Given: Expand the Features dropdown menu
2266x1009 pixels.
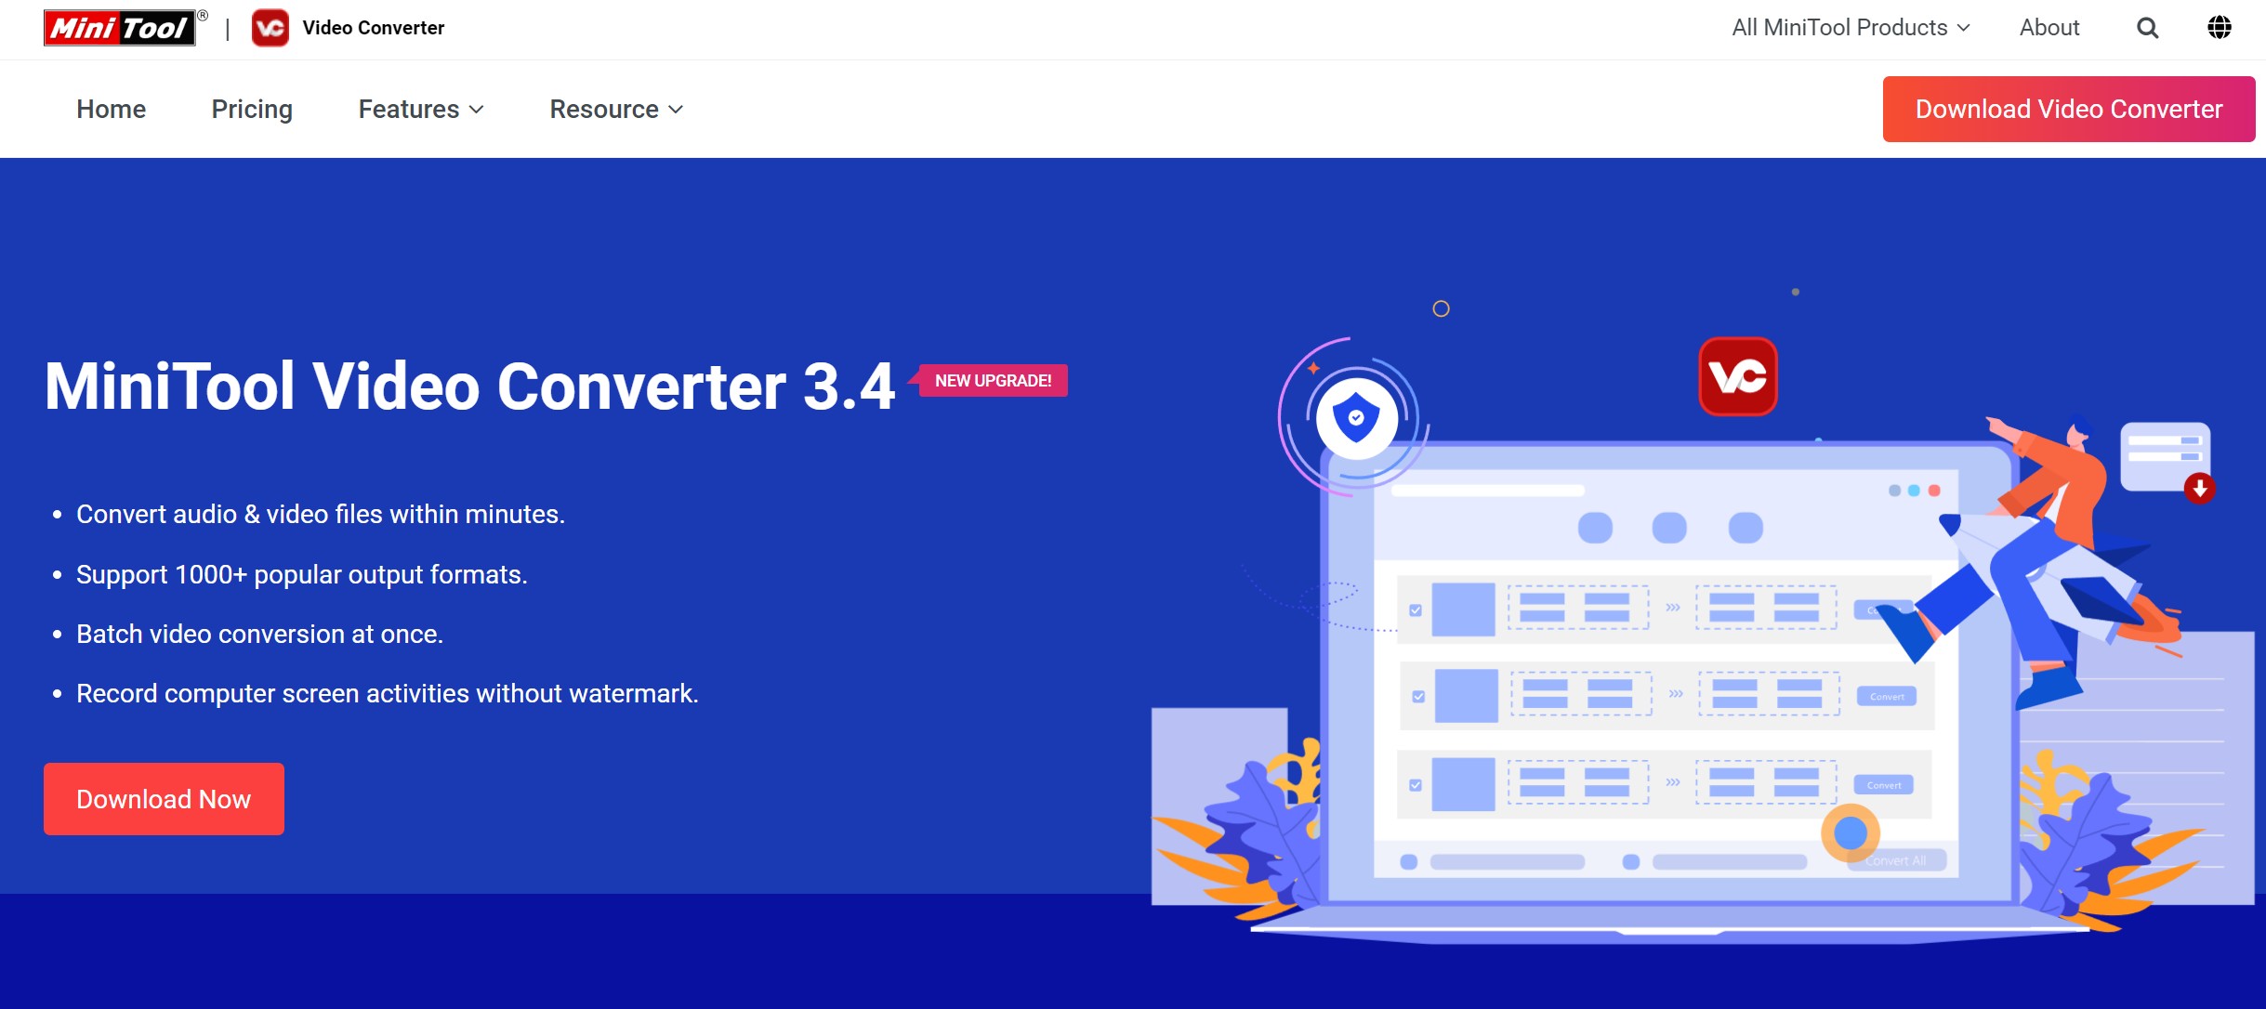Looking at the screenshot, I should tap(419, 107).
